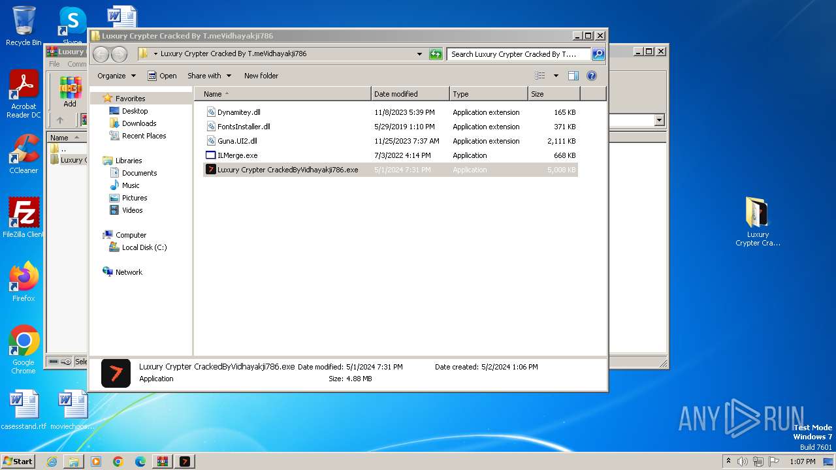Click the Name column header in WinRAR
The width and height of the screenshot is (836, 470).
pos(67,137)
